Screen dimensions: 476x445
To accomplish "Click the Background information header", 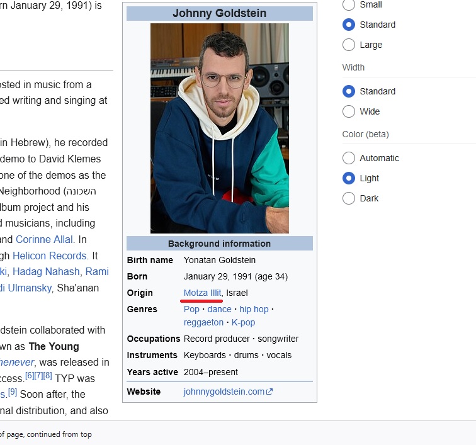I will (220, 244).
